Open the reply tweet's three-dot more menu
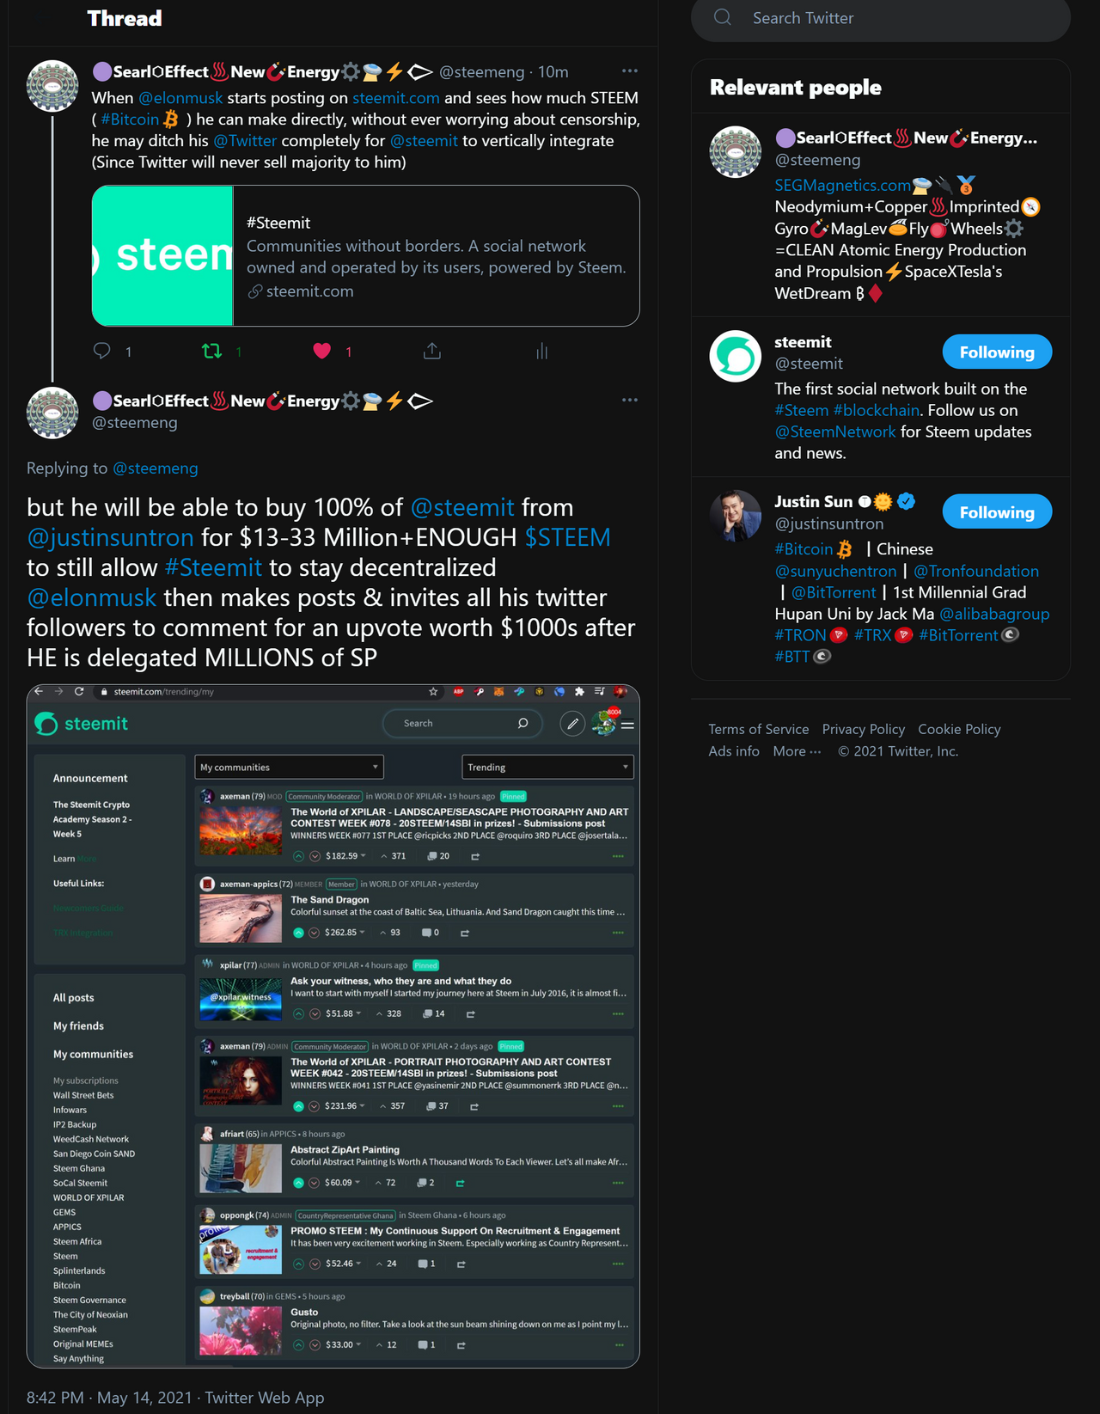 (630, 401)
